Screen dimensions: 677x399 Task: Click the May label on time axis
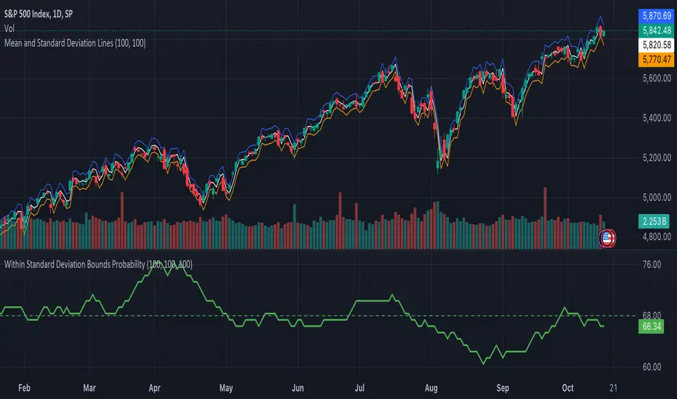tap(226, 388)
